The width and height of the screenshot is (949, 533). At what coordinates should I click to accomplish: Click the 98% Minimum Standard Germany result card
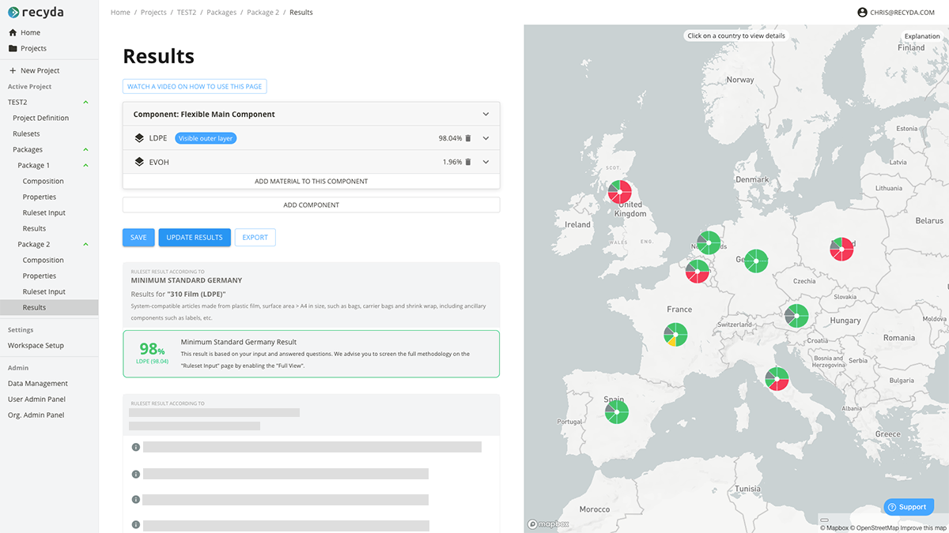[312, 354]
